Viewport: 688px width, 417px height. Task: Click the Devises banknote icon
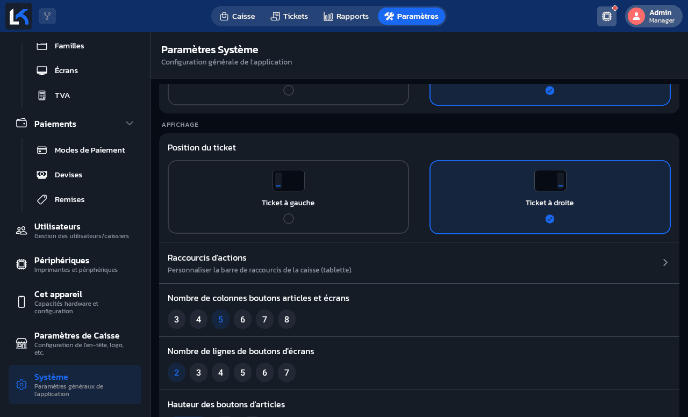pyautogui.click(x=42, y=175)
